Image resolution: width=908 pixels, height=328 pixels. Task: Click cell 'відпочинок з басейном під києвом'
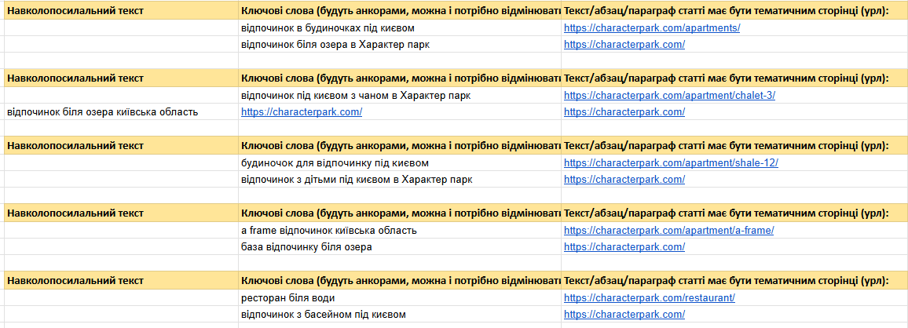(x=324, y=315)
